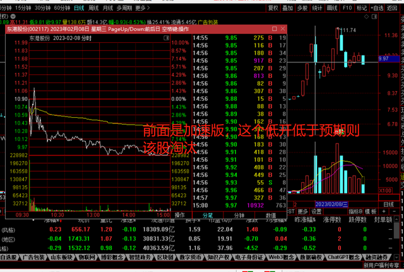
Task: Click the 标记 toolbar button
Action: [362, 8]
